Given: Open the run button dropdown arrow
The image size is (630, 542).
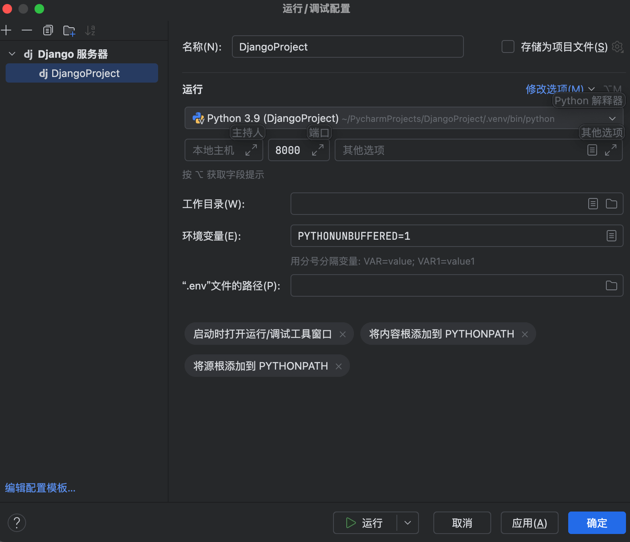Looking at the screenshot, I should tap(408, 523).
